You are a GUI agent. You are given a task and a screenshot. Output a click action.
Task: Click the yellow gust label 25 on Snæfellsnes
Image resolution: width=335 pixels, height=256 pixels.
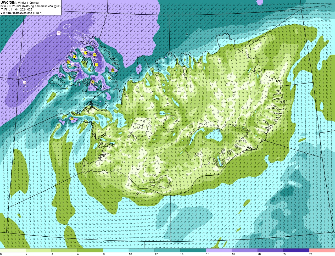72,118
